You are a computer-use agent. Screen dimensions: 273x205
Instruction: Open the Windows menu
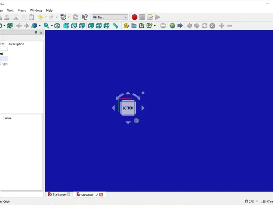pyautogui.click(x=36, y=11)
